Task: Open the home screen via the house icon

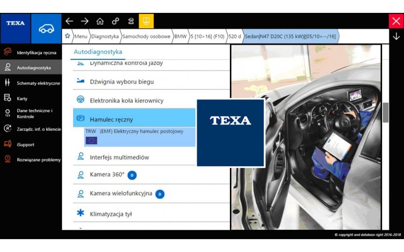Action: pos(100,21)
